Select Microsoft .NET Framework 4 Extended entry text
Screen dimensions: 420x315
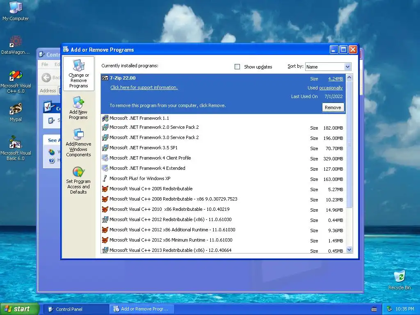pos(147,168)
